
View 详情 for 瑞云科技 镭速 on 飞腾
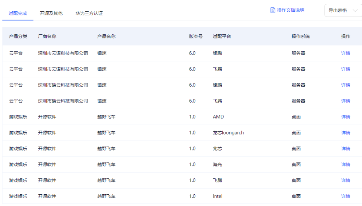coord(345,101)
